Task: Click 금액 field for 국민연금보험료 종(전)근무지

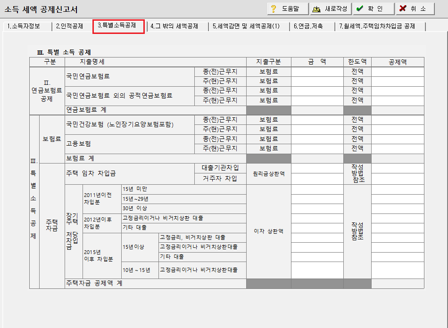Action: (x=317, y=72)
